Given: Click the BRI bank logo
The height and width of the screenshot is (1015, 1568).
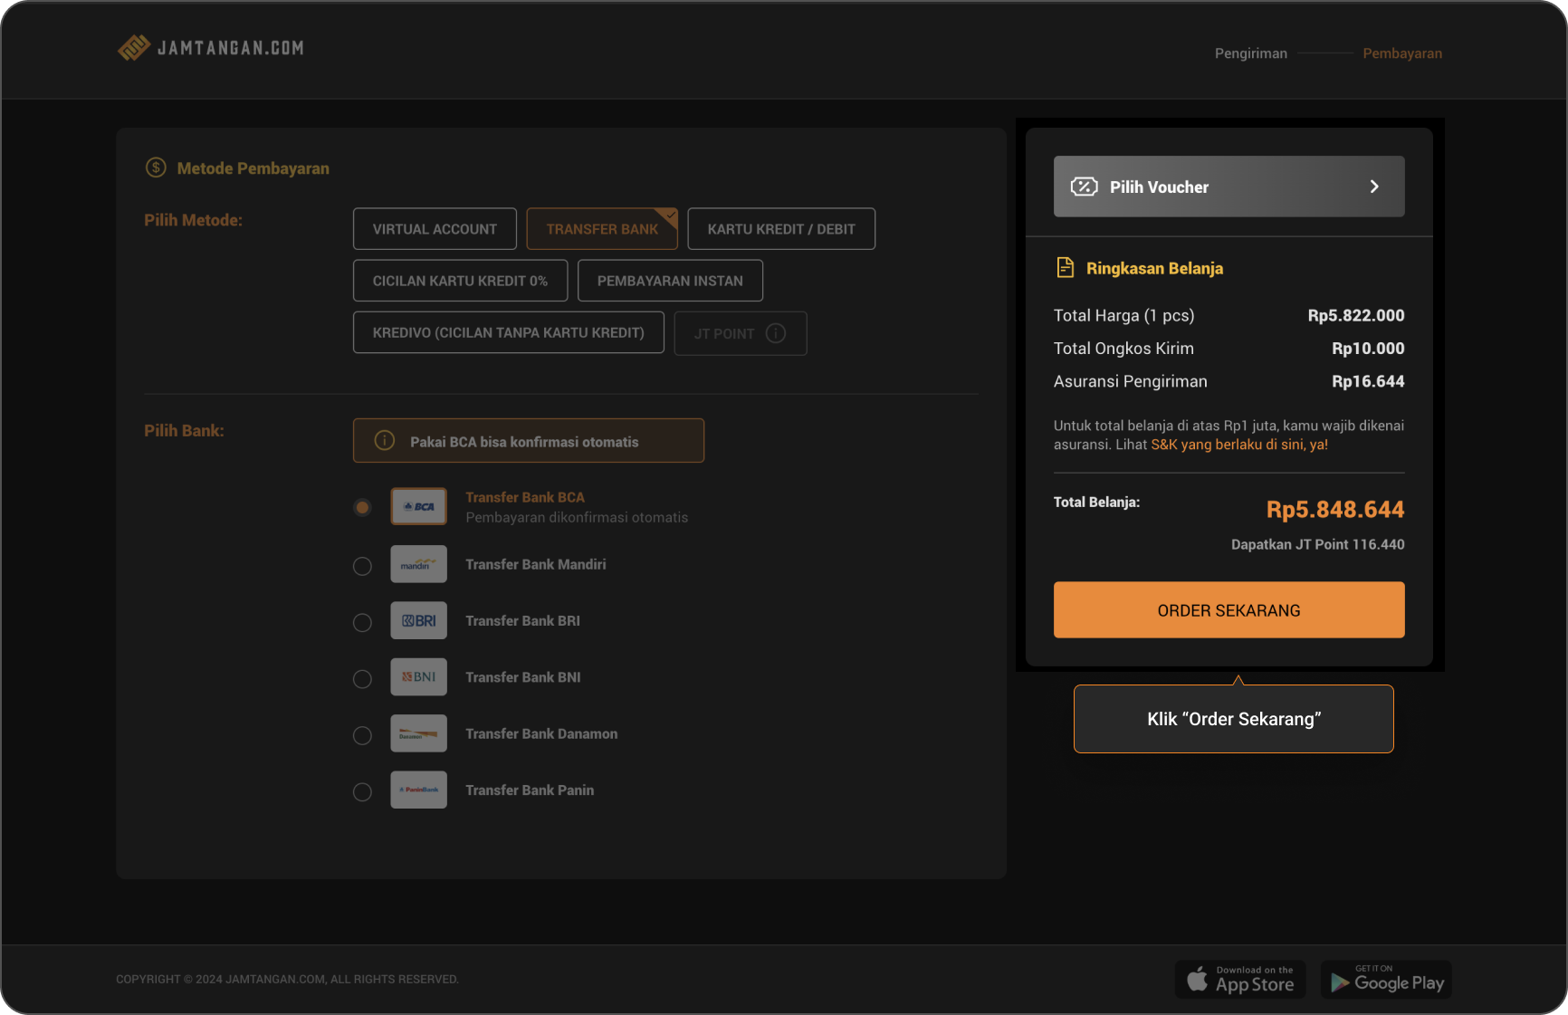Looking at the screenshot, I should 419,621.
